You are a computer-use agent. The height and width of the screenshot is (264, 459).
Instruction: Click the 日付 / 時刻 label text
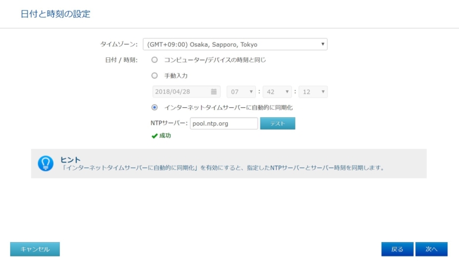[x=121, y=60]
